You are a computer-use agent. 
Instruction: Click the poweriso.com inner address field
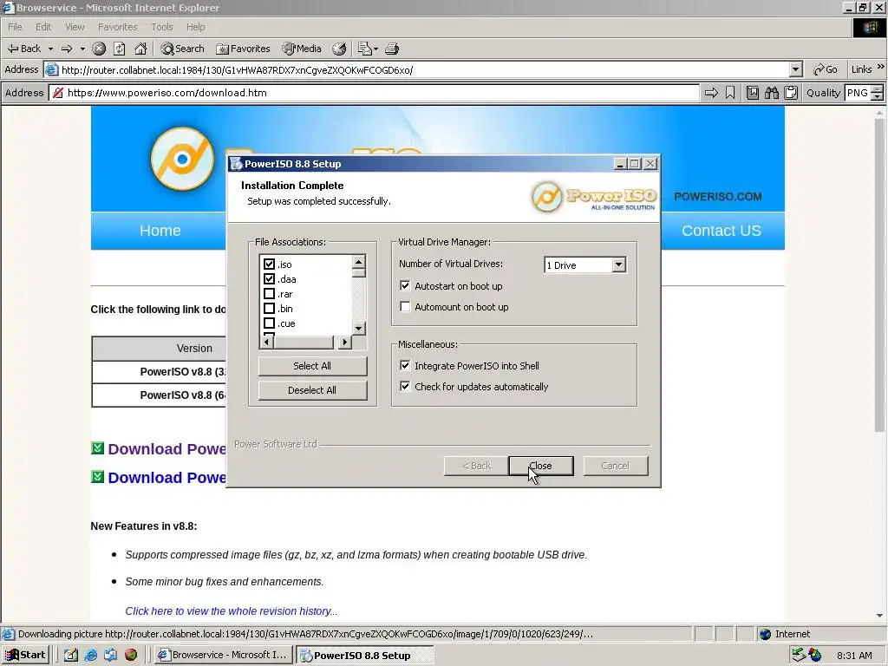coord(374,93)
